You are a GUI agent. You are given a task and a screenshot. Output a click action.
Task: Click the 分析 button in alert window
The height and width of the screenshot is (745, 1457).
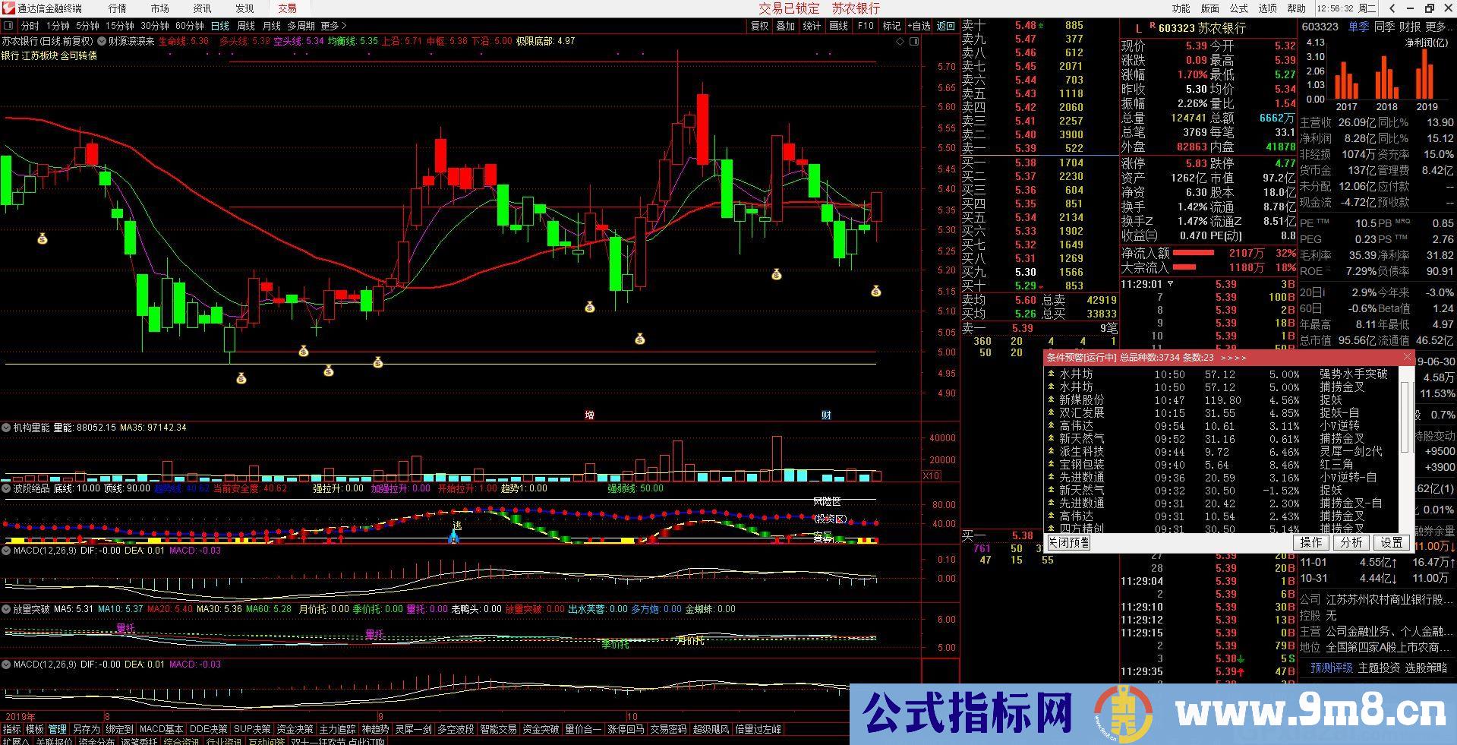[x=1351, y=542]
